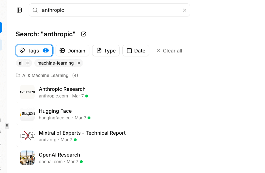
Task: Click Clear all filters
Action: click(169, 50)
